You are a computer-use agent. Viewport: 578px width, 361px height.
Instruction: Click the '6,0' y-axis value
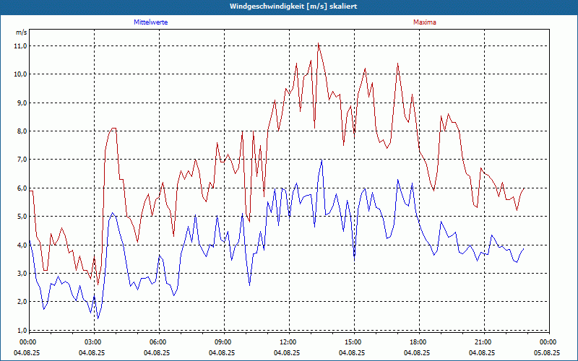pyautogui.click(x=22, y=188)
